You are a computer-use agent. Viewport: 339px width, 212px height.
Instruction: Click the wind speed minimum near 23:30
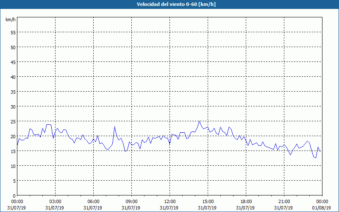tap(316, 158)
